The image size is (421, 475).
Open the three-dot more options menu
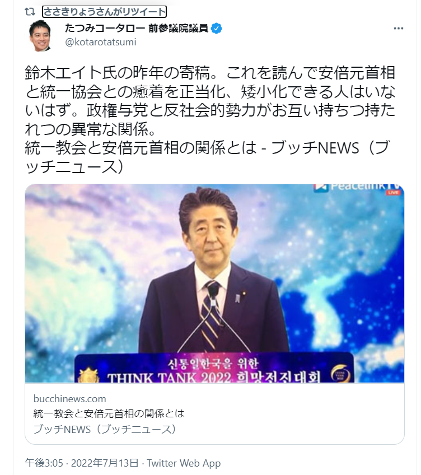(x=398, y=29)
